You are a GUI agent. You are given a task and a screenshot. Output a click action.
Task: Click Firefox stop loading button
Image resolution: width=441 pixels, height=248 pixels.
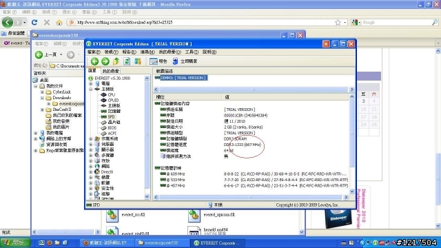pyautogui.click(x=47, y=22)
